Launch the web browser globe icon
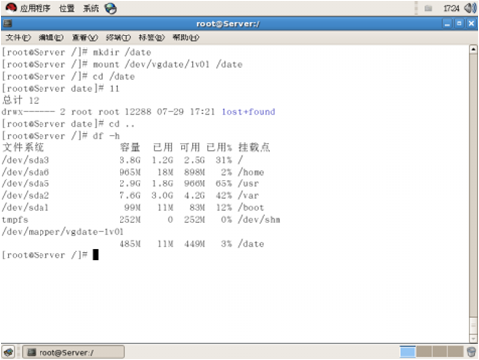The height and width of the screenshot is (360, 479). click(x=111, y=8)
